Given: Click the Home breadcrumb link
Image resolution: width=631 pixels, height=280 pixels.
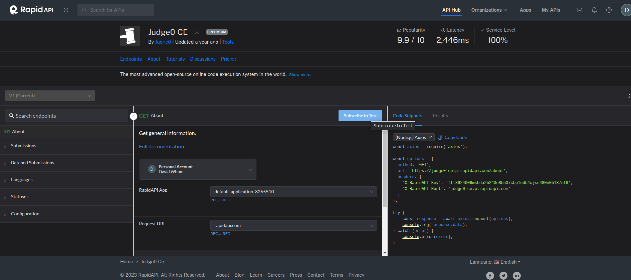Looking at the screenshot, I should pos(127,262).
